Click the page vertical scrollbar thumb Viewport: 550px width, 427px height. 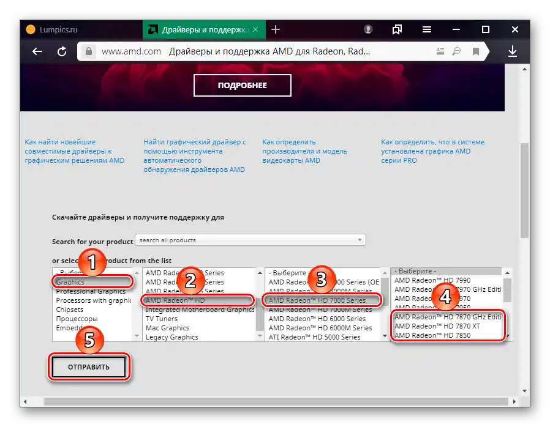pos(524,190)
